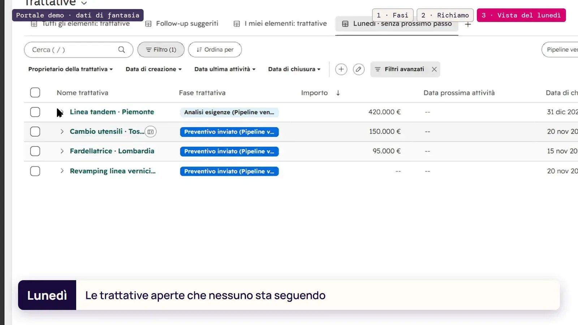Image resolution: width=578 pixels, height=325 pixels.
Task: Sort by Importo using the arrow icon
Action: 338,93
